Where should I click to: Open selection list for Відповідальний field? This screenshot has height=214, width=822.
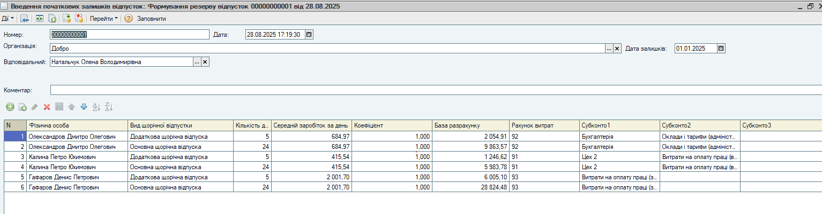coord(197,62)
